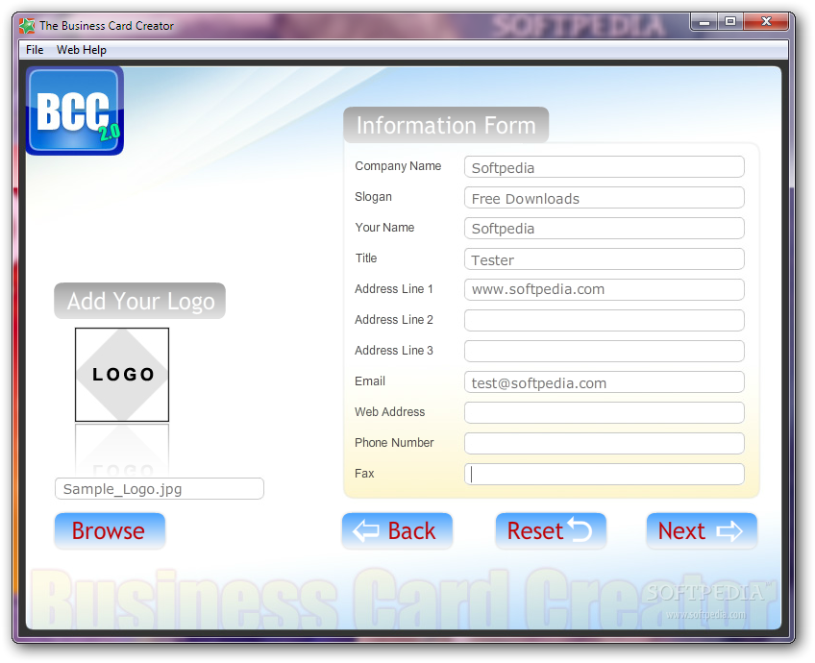Screen dimensions: 815x663
Task: Click the Address Line 2 label
Action: tap(394, 320)
